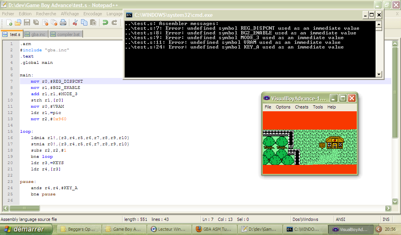This screenshot has height=235, width=401.
Task: Click code line 13 with 0x960
Action: click(x=49, y=119)
